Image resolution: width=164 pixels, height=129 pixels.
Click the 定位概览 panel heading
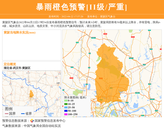point(10,64)
